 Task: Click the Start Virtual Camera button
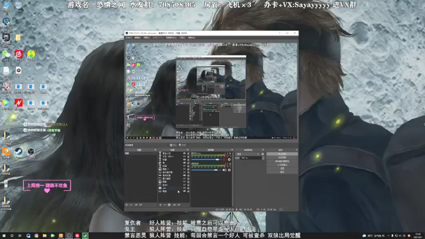[282, 161]
